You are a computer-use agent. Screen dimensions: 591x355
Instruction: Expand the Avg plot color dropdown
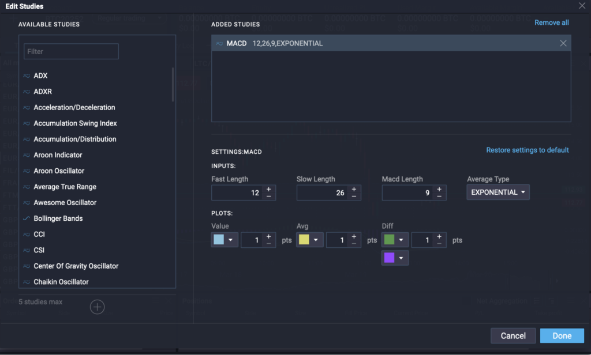pyautogui.click(x=309, y=240)
